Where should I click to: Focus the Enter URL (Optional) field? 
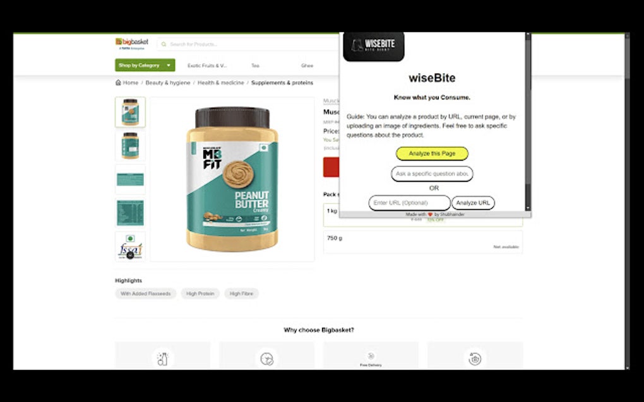click(x=410, y=203)
